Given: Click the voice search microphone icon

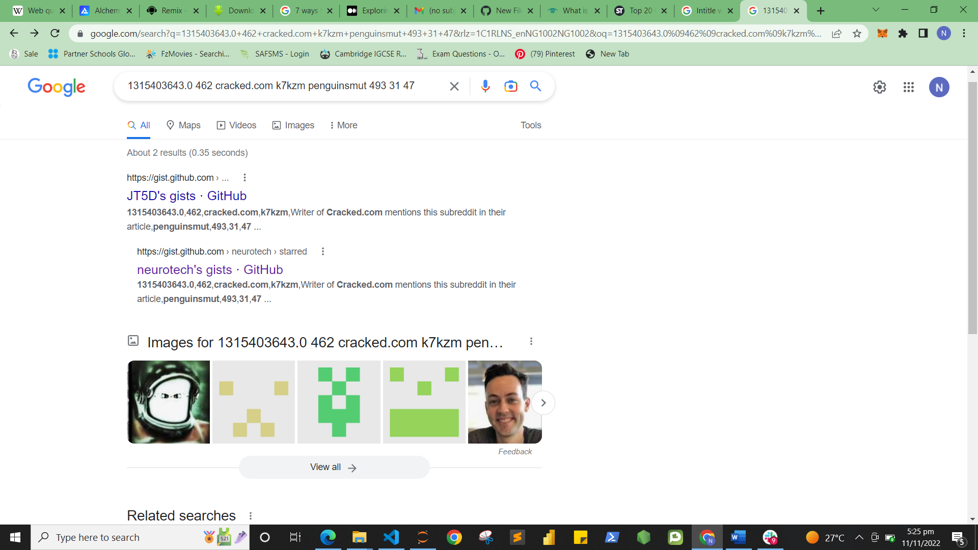Looking at the screenshot, I should (485, 86).
